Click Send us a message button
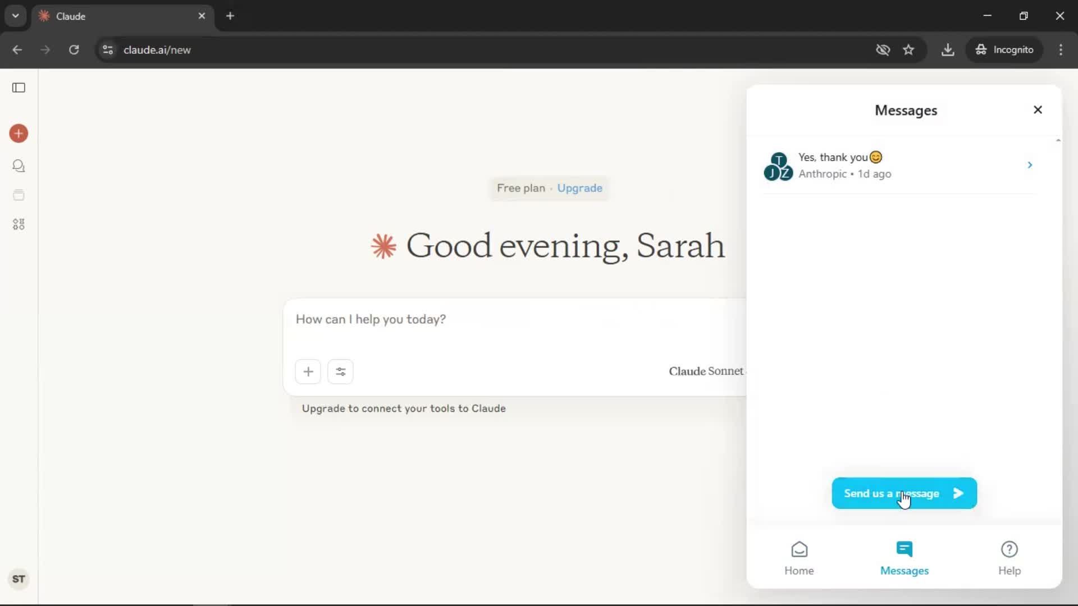 [x=904, y=493]
